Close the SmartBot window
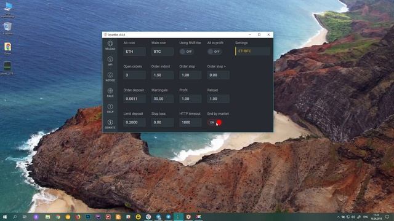 point(268,34)
